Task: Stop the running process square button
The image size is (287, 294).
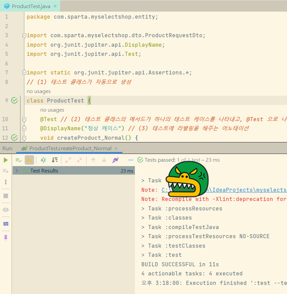Action: pos(6,196)
